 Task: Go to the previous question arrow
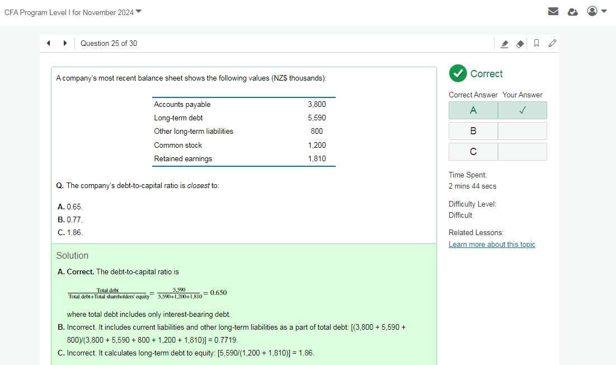pyautogui.click(x=49, y=43)
